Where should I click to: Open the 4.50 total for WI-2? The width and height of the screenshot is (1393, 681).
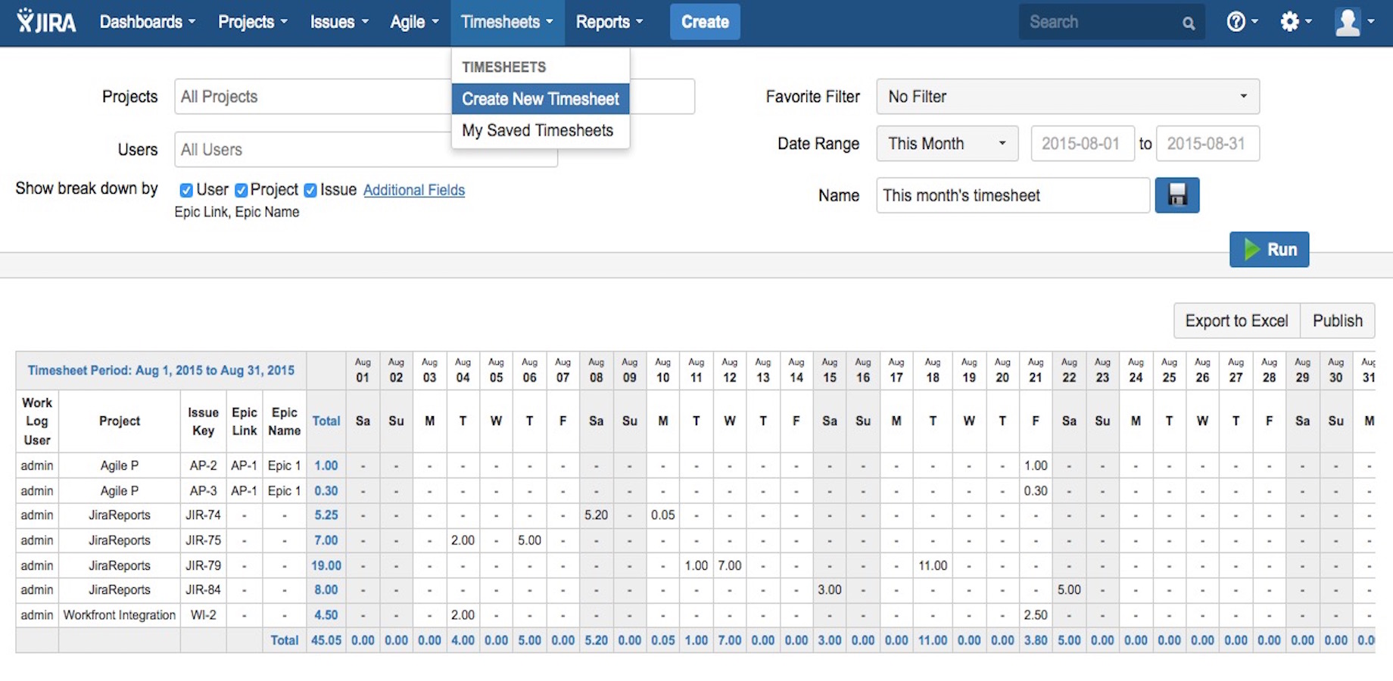pos(326,615)
